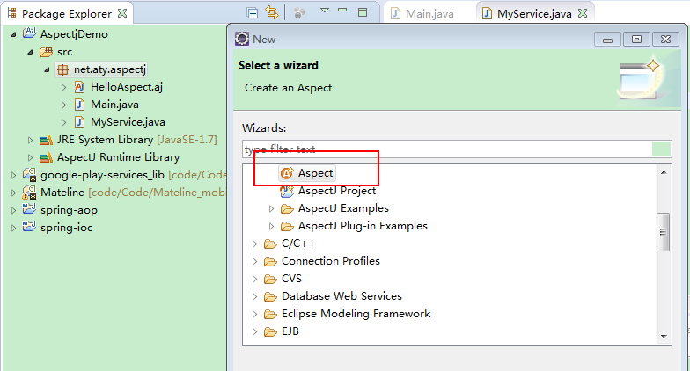Minimize the Package Explorer view

[342, 10]
